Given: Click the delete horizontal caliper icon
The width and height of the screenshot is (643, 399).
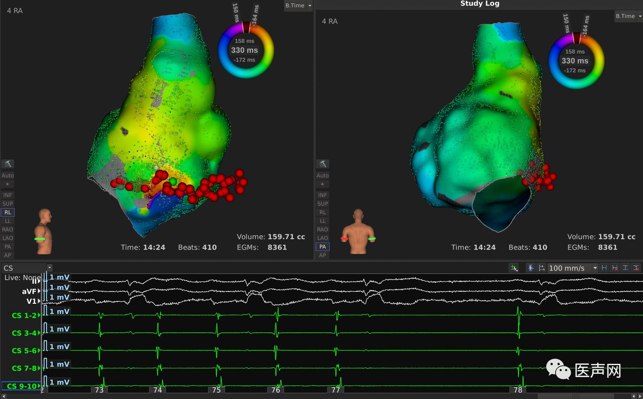Looking at the screenshot, I should (615, 268).
